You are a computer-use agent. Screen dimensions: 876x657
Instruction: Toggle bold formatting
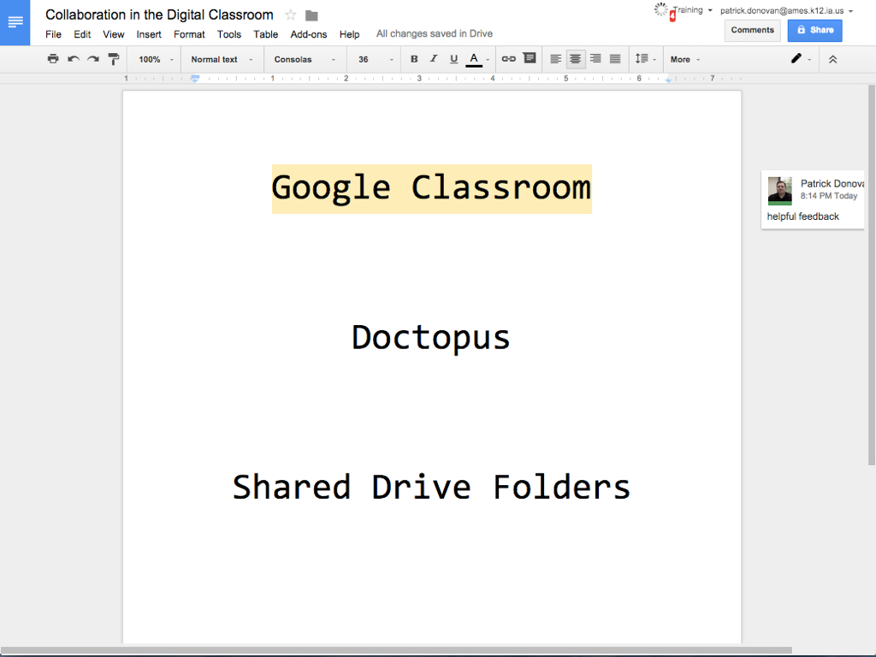coord(414,59)
